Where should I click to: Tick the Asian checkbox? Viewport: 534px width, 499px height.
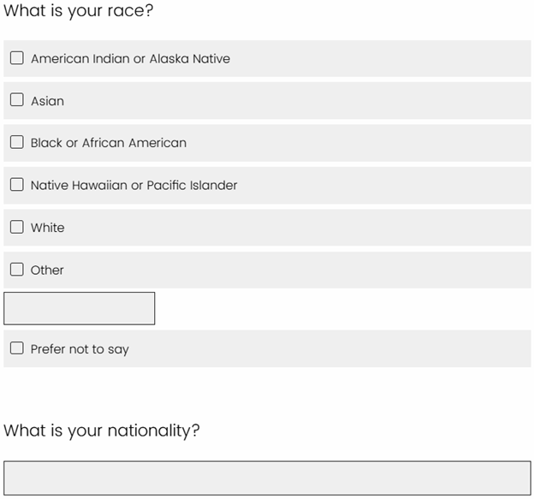coord(17,100)
